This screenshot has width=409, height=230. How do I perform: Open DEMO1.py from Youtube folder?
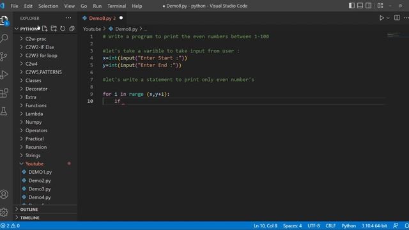[40, 172]
